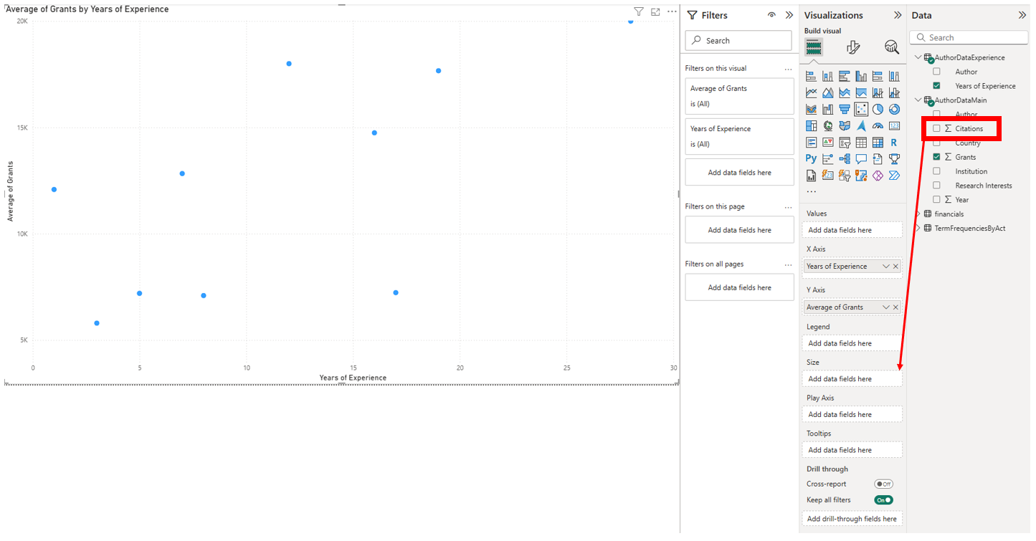Select the treemap visual
Screen dimensions: 1036x541
[x=811, y=125]
